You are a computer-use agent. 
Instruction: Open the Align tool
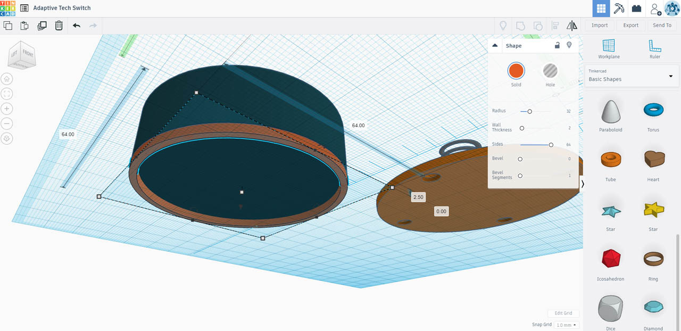click(555, 25)
